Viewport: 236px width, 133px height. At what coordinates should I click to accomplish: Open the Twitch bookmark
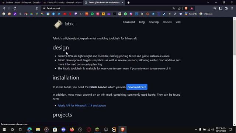[76, 14]
